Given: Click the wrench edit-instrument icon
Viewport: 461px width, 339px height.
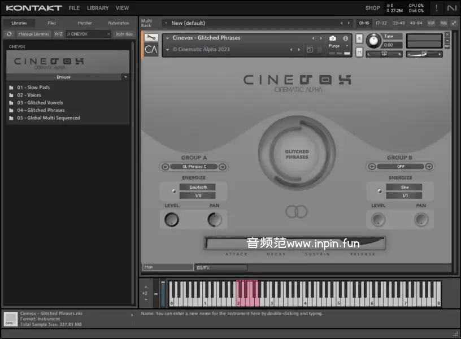Looking at the screenshot, I should (x=151, y=38).
